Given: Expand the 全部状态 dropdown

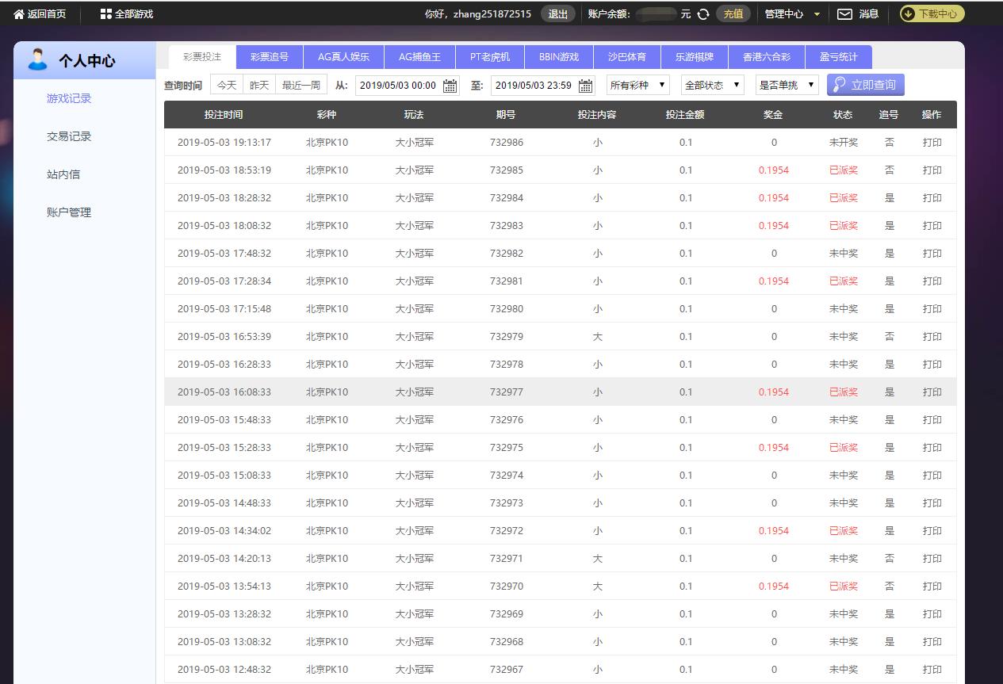Looking at the screenshot, I should [712, 85].
